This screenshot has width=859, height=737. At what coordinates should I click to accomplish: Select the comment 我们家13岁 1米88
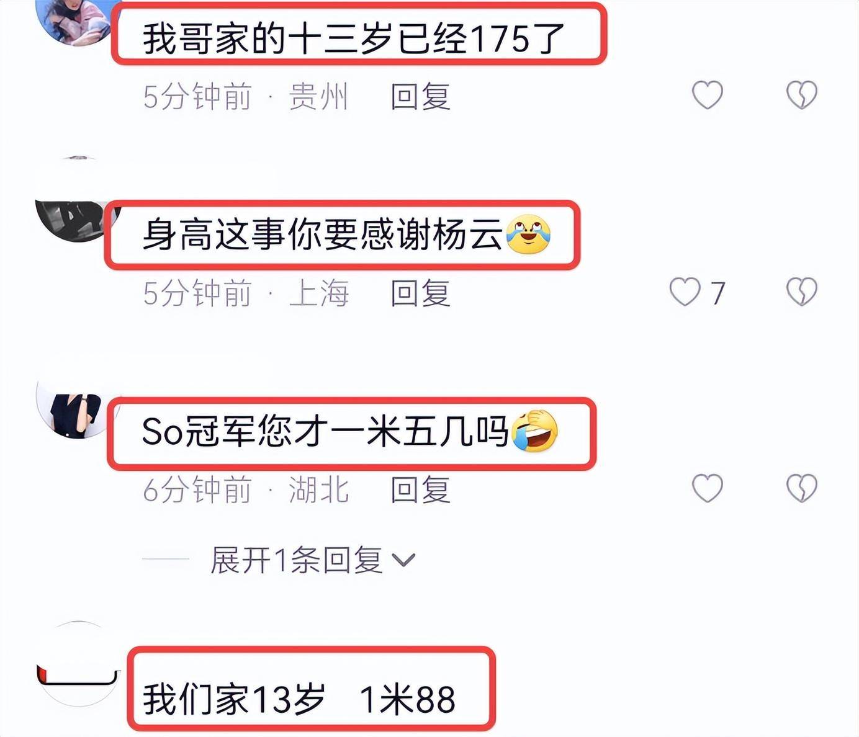(300, 699)
